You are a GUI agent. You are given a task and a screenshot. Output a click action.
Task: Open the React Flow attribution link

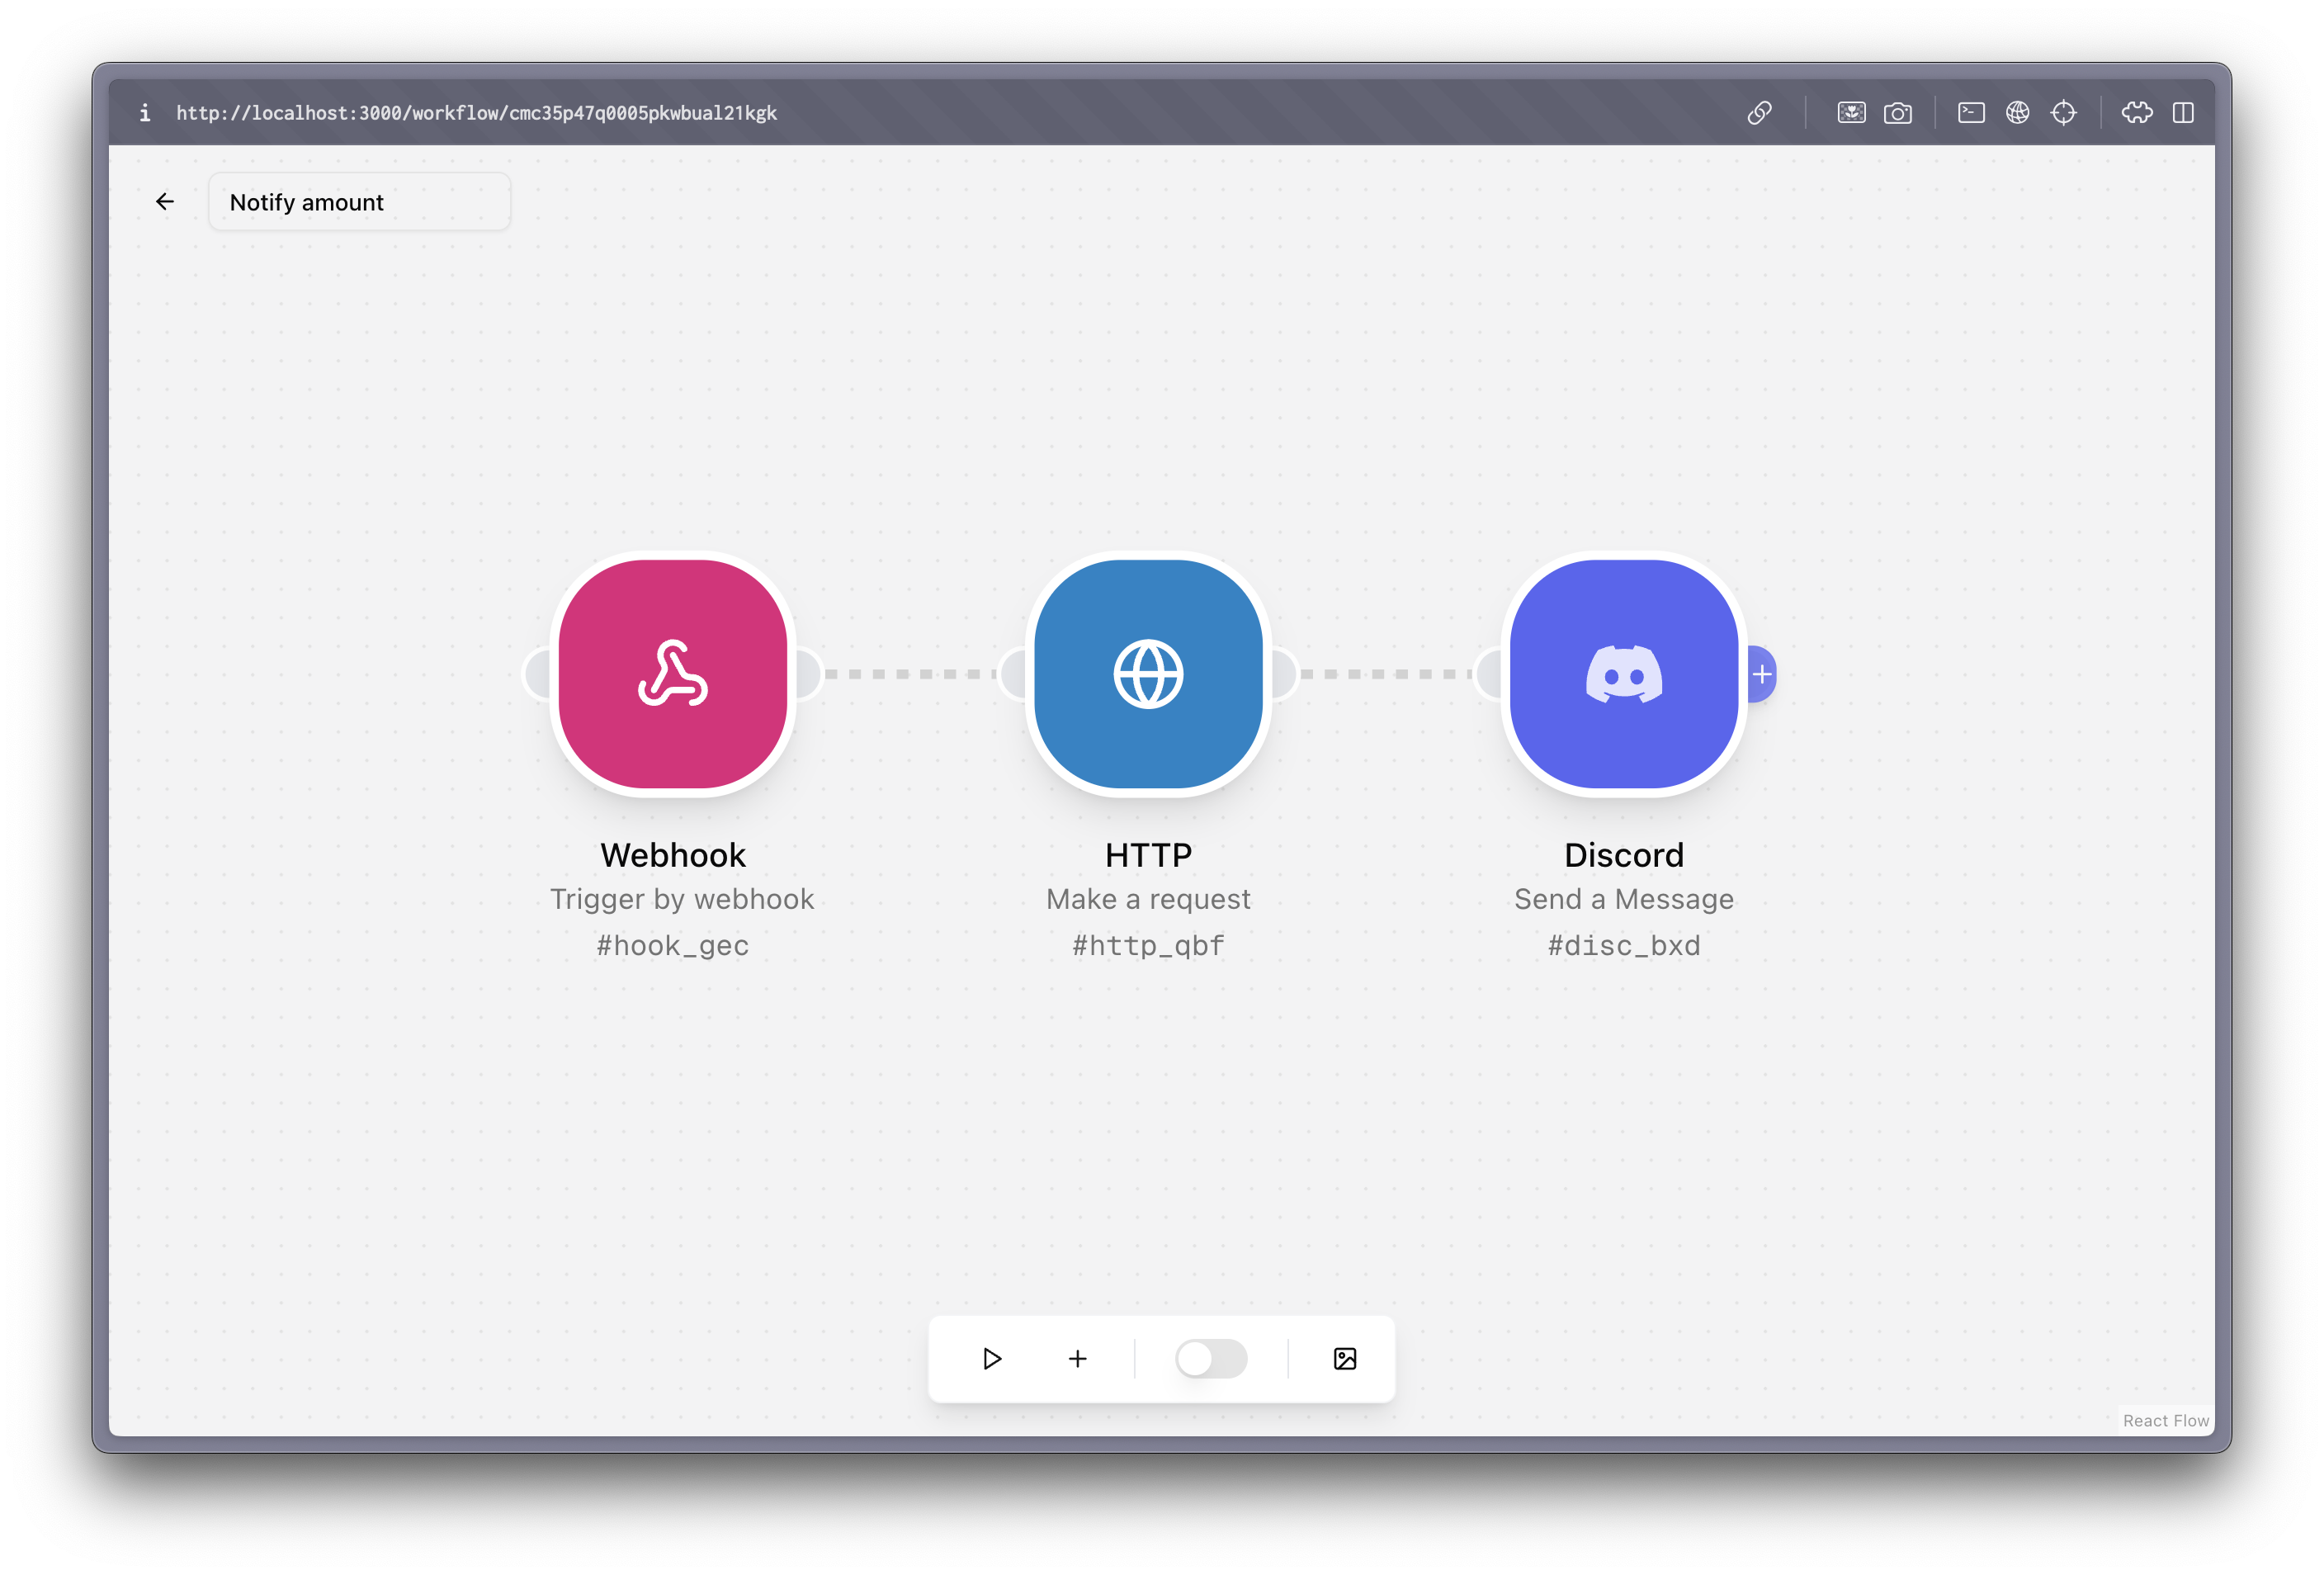tap(2166, 1421)
